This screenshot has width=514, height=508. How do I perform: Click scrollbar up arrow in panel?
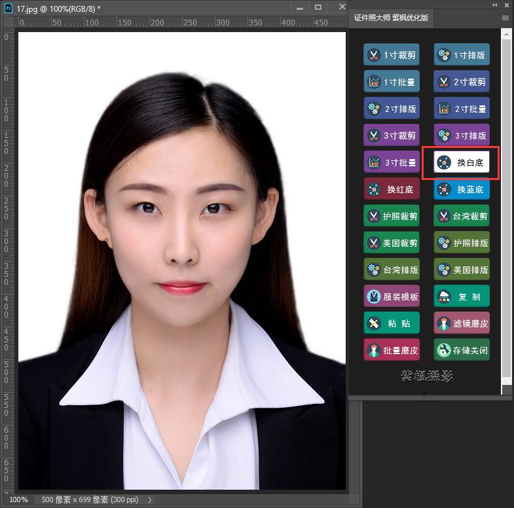pos(506,34)
